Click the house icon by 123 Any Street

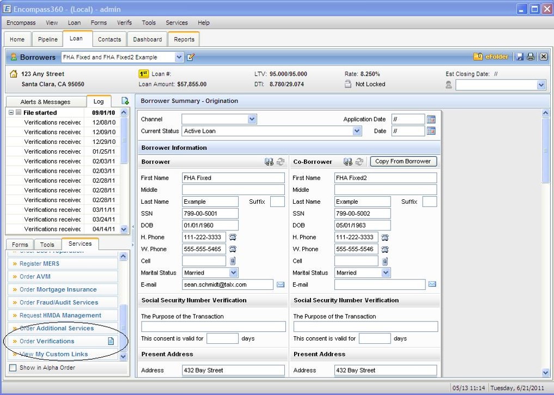pos(14,74)
